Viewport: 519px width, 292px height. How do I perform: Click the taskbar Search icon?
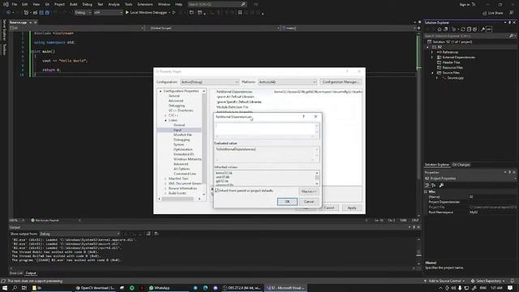[15, 288]
